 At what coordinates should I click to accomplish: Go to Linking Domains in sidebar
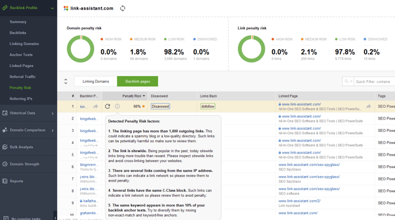pyautogui.click(x=24, y=44)
